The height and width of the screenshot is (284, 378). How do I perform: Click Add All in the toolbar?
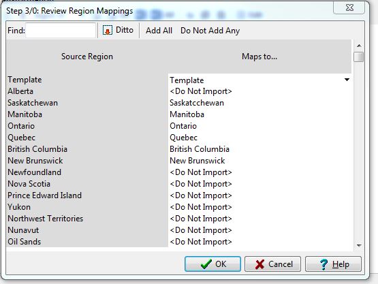159,31
